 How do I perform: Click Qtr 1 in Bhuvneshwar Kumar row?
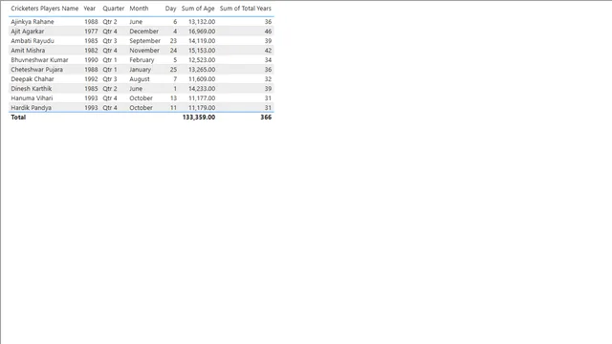point(110,60)
